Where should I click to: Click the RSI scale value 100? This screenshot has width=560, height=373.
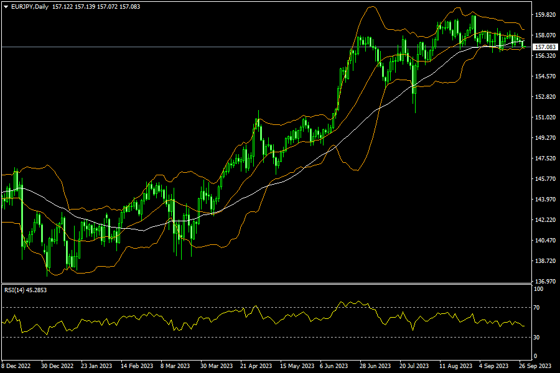pyautogui.click(x=538, y=288)
